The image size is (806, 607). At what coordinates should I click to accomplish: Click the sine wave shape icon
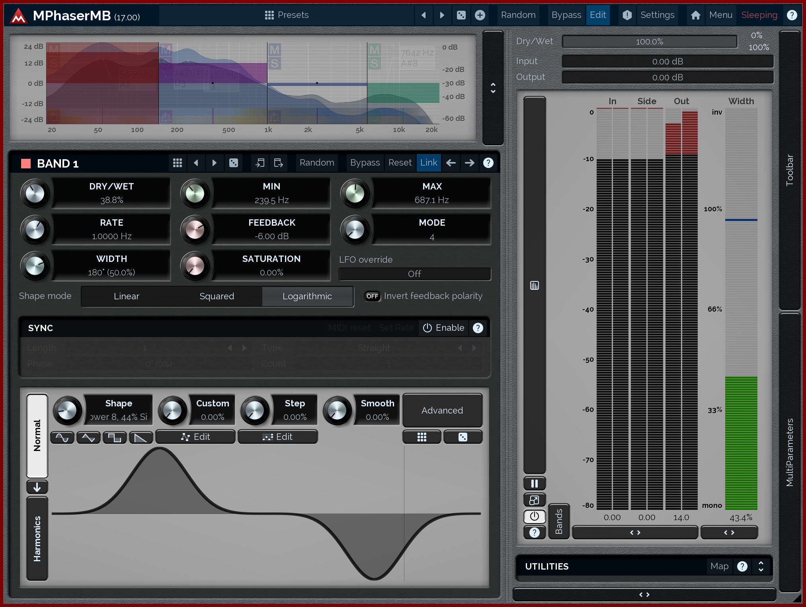(62, 437)
